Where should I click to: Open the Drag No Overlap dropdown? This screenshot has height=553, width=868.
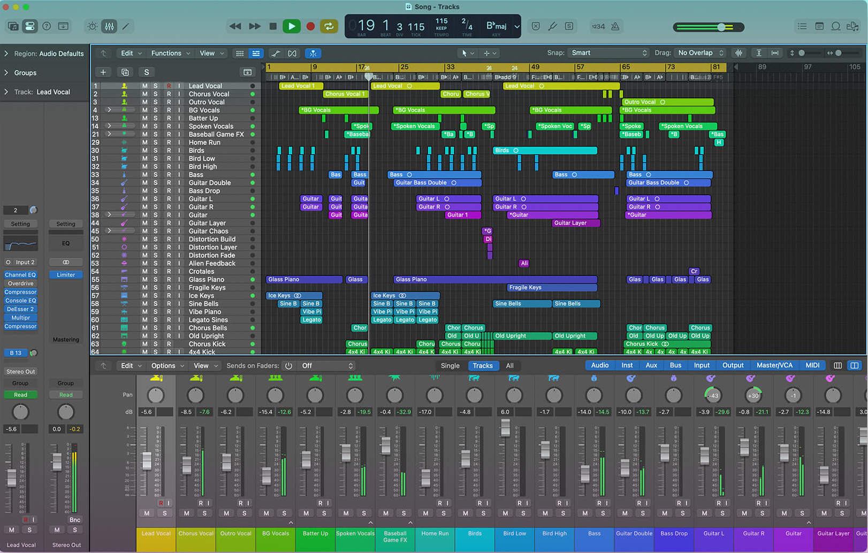(701, 53)
